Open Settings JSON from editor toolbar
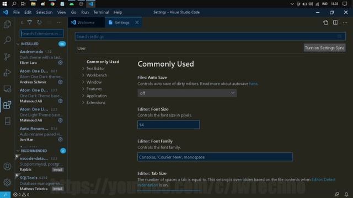 click(325, 23)
